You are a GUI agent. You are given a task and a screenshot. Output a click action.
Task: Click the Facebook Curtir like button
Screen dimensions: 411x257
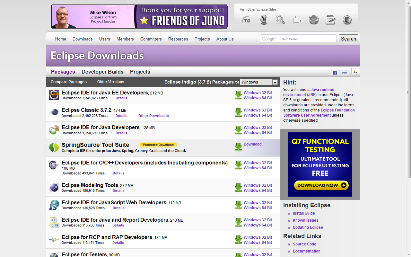click(x=340, y=73)
